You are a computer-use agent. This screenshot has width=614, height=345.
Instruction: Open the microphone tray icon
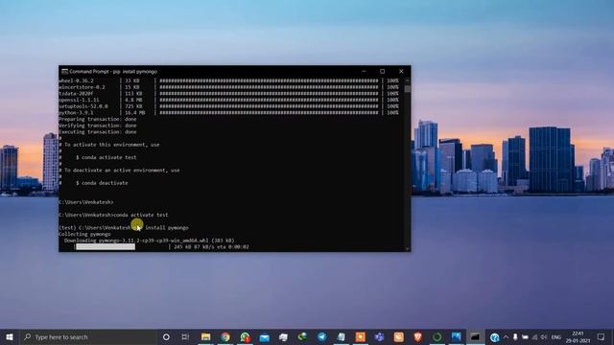pyautogui.click(x=515, y=337)
